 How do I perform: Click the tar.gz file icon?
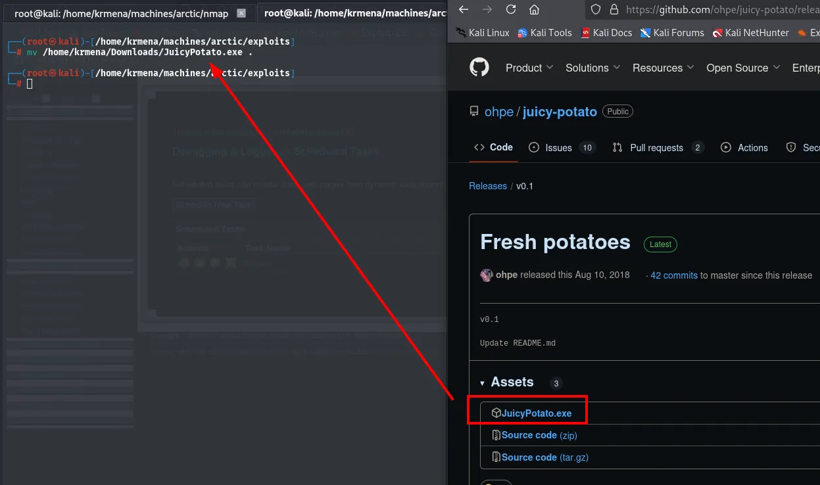496,457
